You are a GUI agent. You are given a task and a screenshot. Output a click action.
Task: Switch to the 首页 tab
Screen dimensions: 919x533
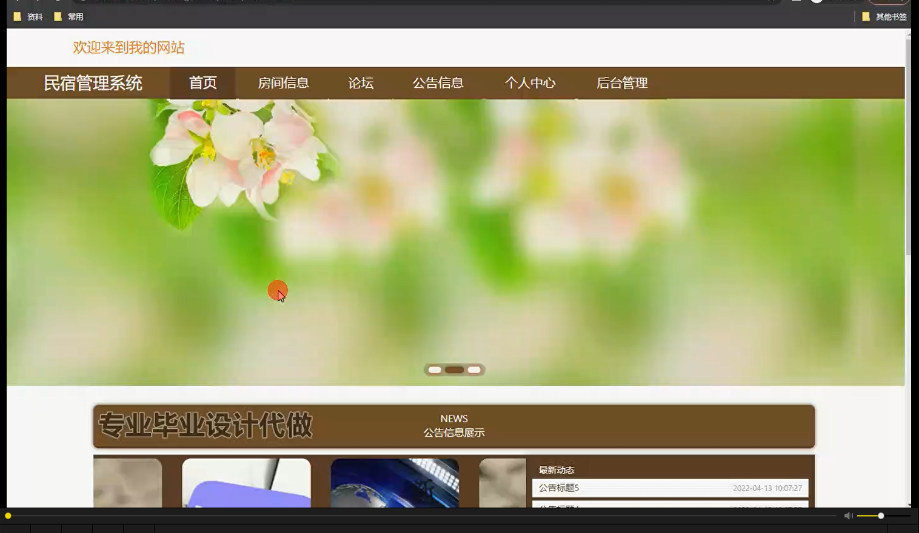203,83
